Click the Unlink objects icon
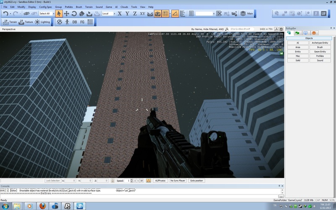The width and height of the screenshot is (336, 210). (34, 14)
